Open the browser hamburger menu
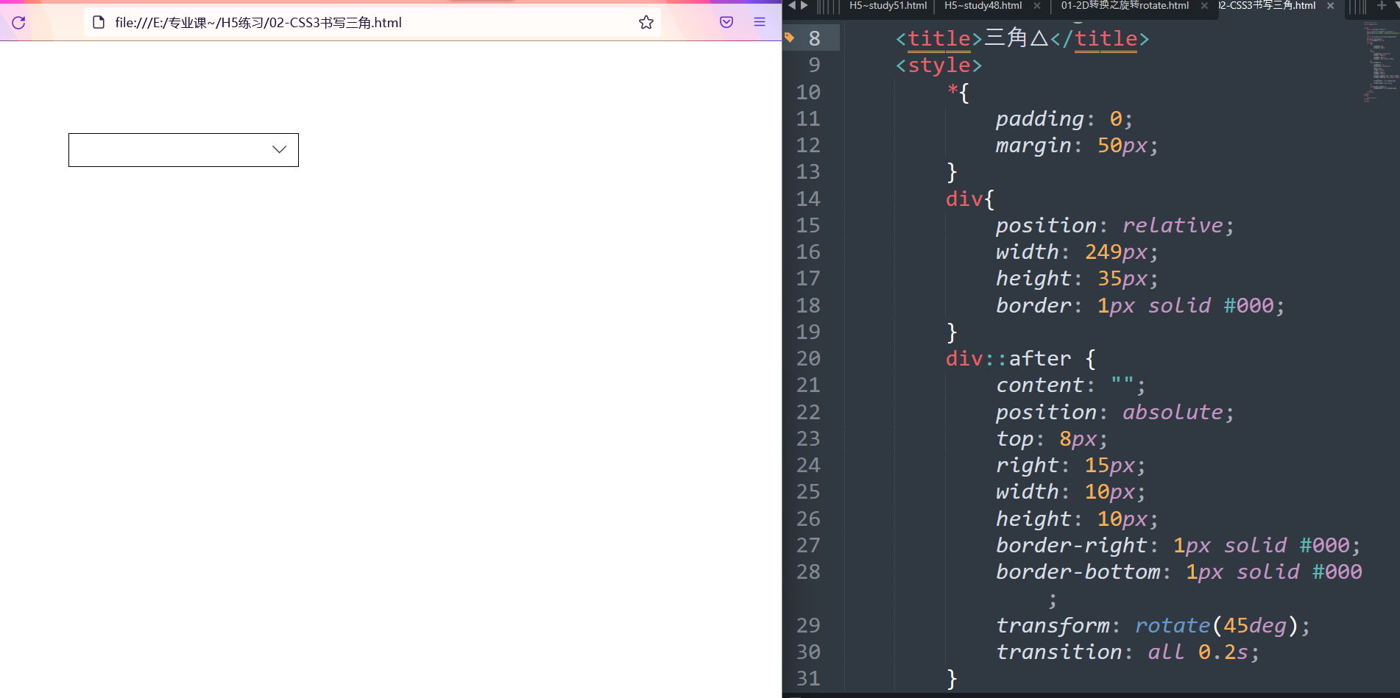Screen dimensions: 1400x698 pyautogui.click(x=760, y=22)
